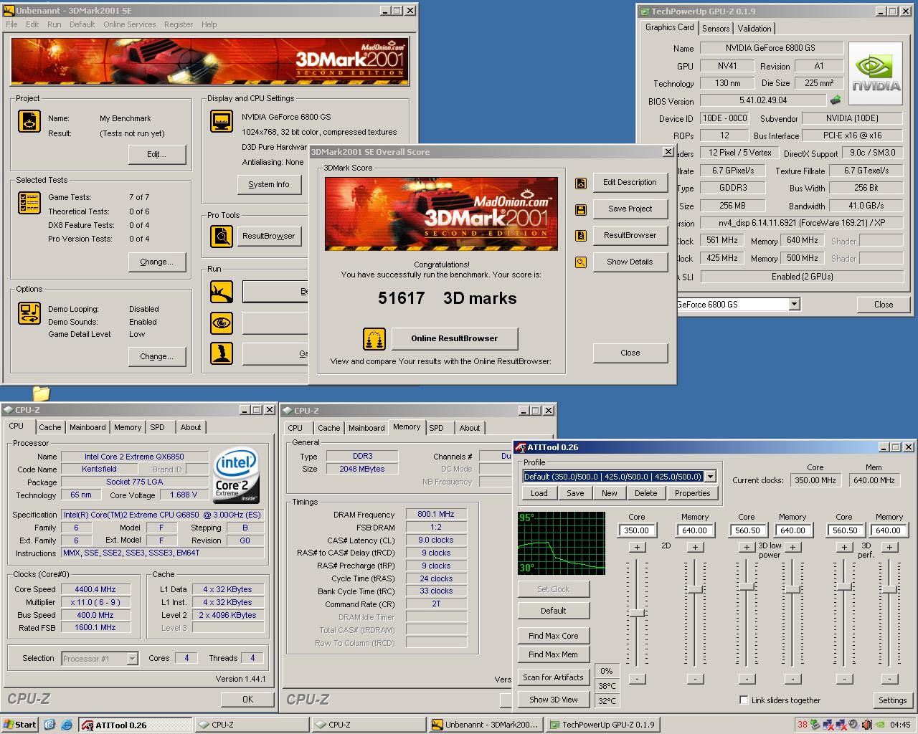Click Show Details button in score dialog
The image size is (918, 734).
click(x=630, y=262)
